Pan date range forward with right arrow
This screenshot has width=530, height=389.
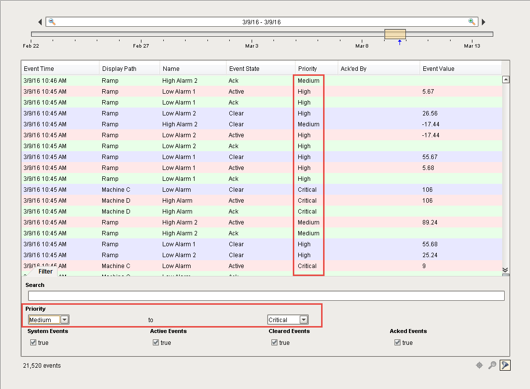pos(483,22)
